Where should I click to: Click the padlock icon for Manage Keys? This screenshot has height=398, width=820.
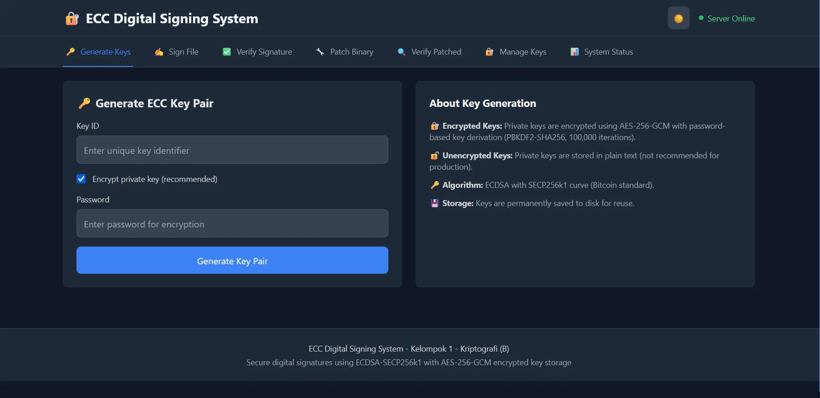point(489,52)
